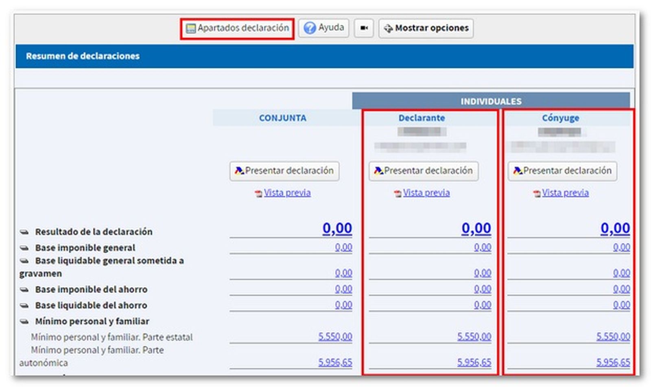Click PDF icon next to Declarante Vista previa
Viewport: 651px width, 387px height.
[398, 194]
